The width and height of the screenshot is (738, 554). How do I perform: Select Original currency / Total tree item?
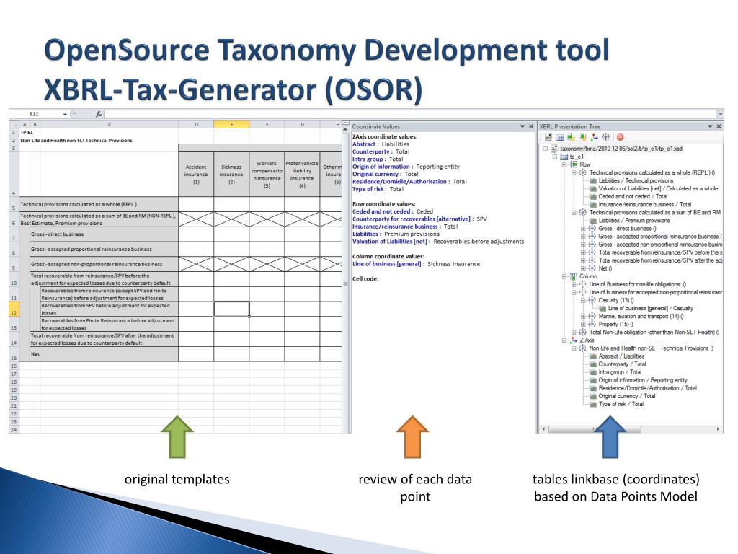coord(627,396)
